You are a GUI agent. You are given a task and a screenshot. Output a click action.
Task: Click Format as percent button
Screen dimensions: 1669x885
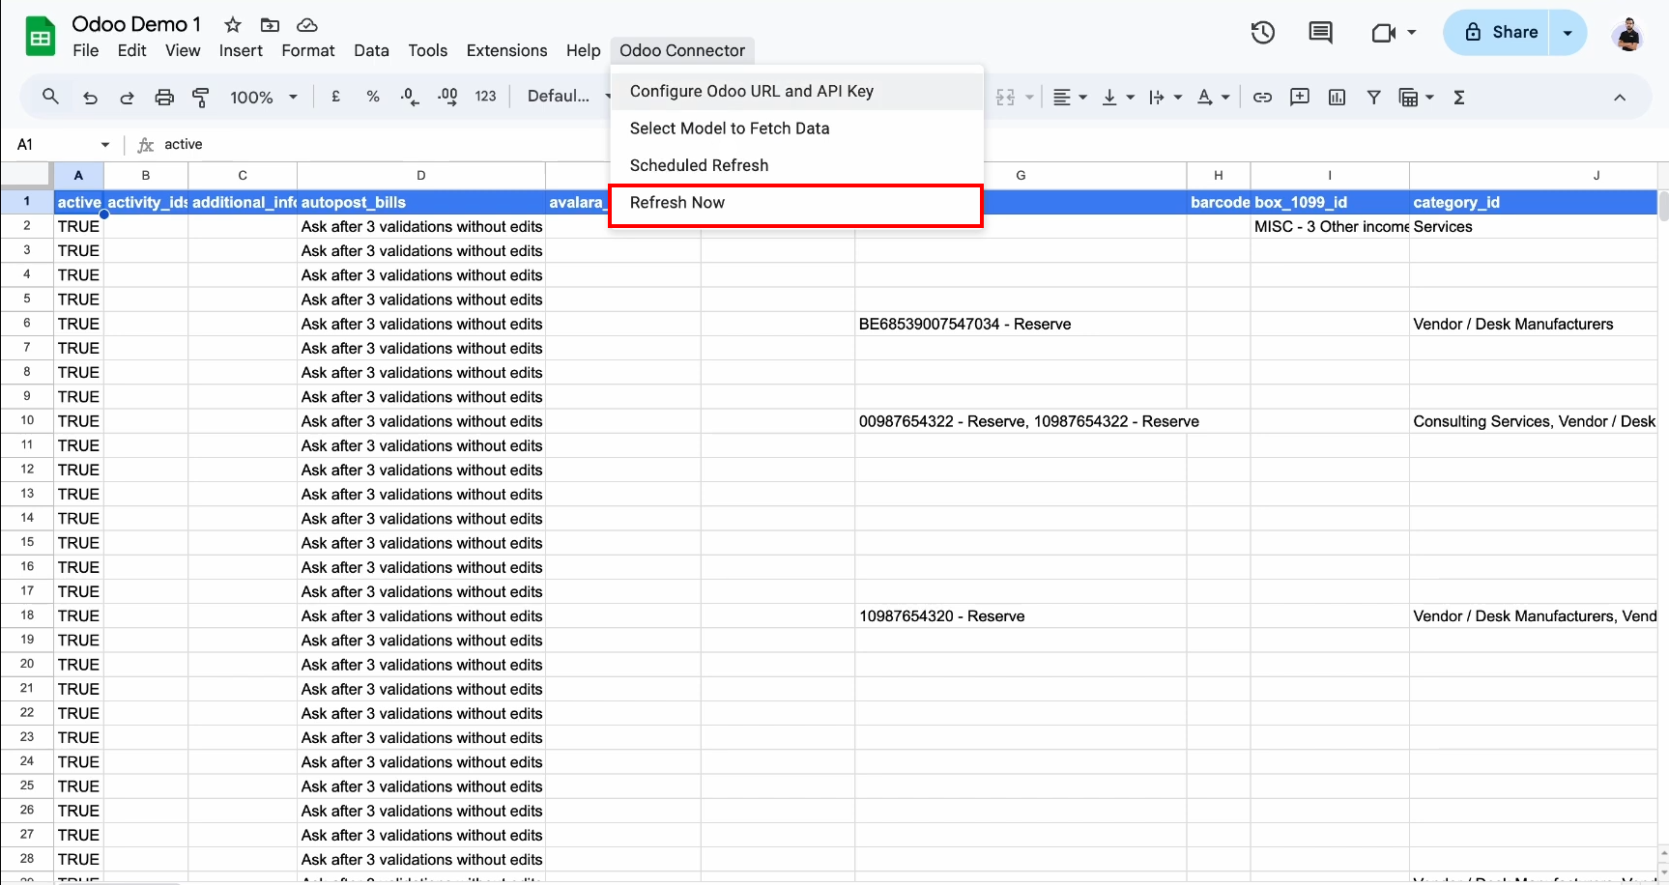pos(373,98)
